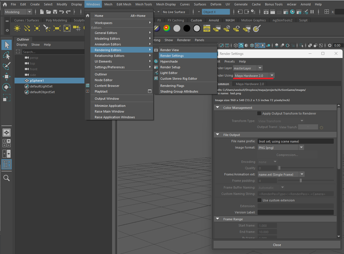This screenshot has width=344, height=254.
Task: Open the viewport Renderer menu
Action: tap(184, 40)
